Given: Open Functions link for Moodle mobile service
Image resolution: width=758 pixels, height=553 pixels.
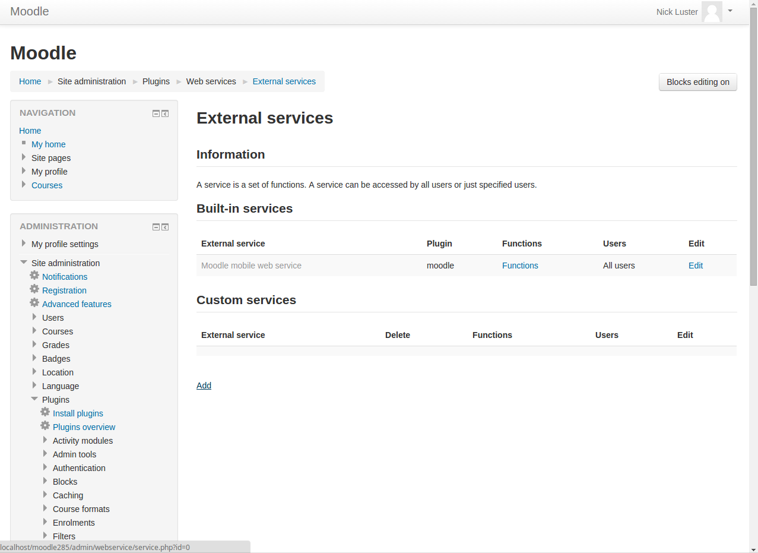Looking at the screenshot, I should [x=520, y=266].
